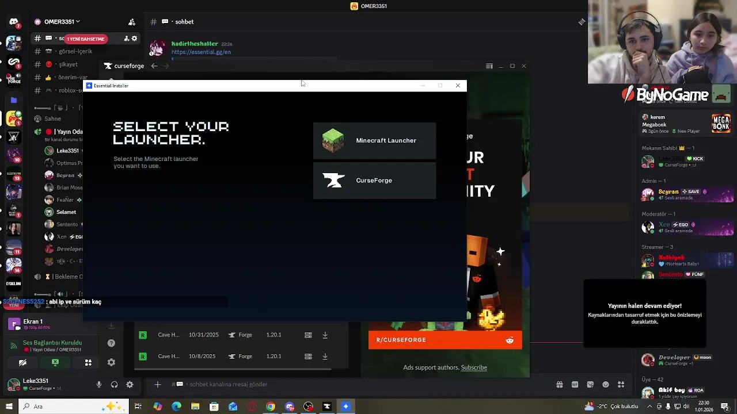737x414 pixels.
Task: Open CurseForge from the taskbar
Action: tap(327, 407)
